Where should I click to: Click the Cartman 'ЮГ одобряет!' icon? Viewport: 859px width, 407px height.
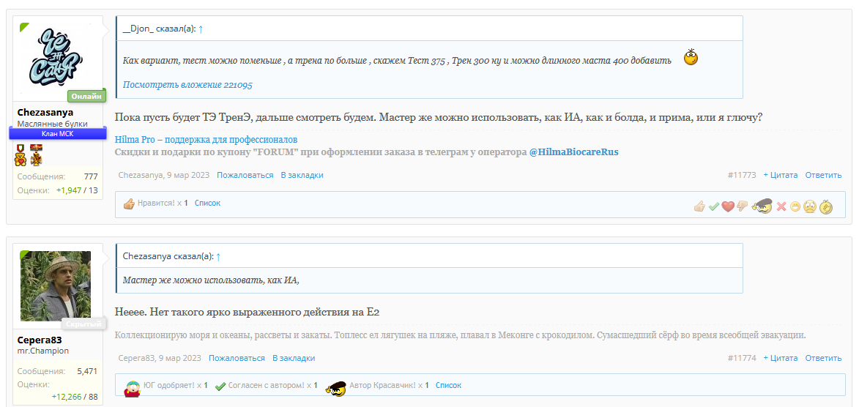pyautogui.click(x=132, y=387)
